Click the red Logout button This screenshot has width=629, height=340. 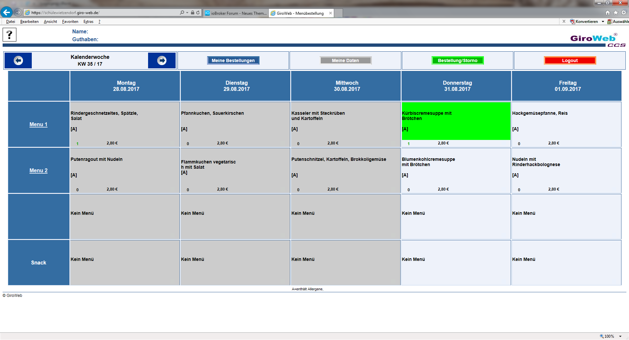pyautogui.click(x=570, y=60)
